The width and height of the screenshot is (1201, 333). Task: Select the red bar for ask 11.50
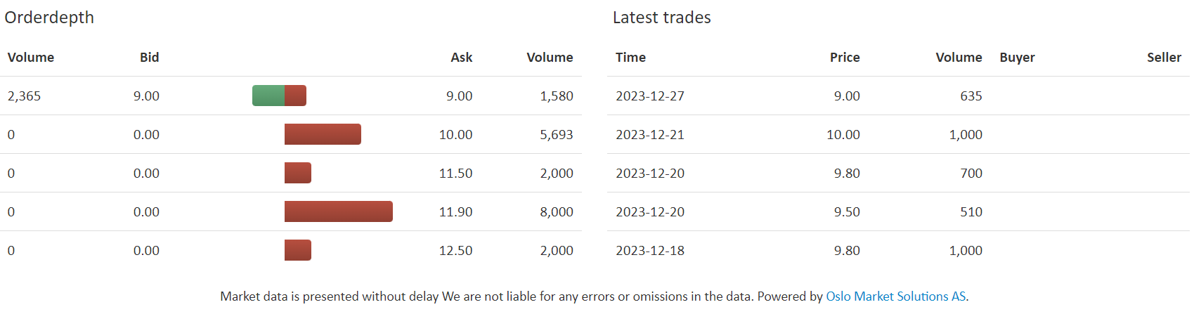click(x=298, y=173)
